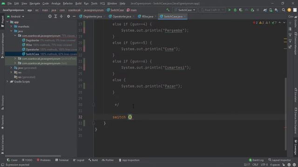
Task: Click the user account avatar icon
Action: [289, 10]
